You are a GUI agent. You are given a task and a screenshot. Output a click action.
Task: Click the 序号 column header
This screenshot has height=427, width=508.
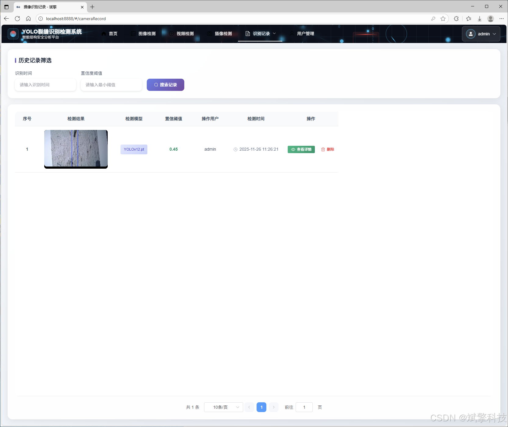(x=27, y=119)
